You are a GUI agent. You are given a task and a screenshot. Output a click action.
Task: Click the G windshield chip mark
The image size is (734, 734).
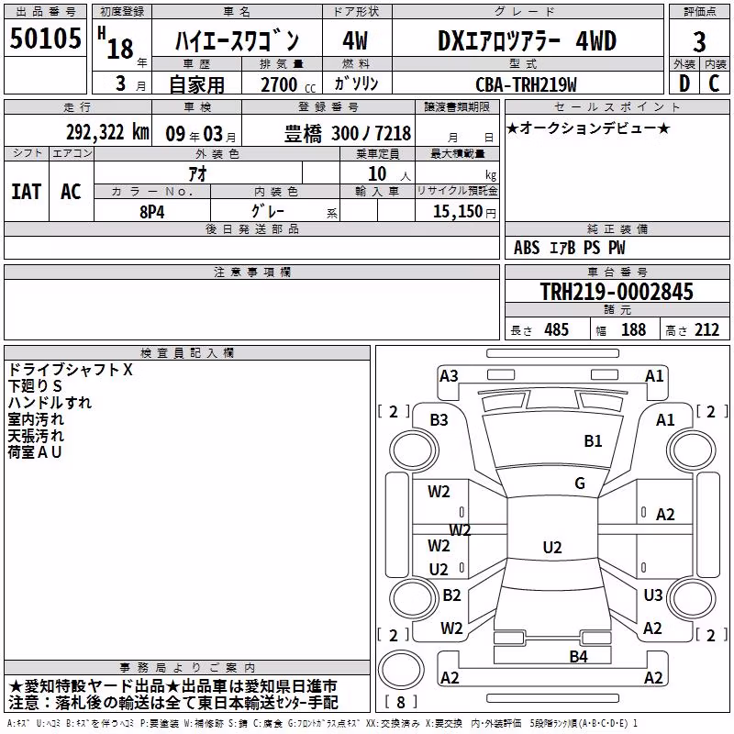point(580,484)
